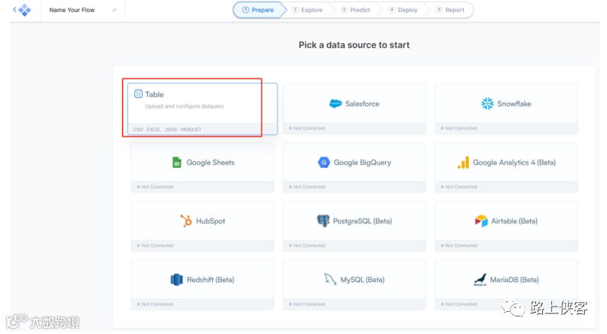The width and height of the screenshot is (607, 334).
Task: Select PostgreSQL (Beta) label
Action: pos(362,221)
